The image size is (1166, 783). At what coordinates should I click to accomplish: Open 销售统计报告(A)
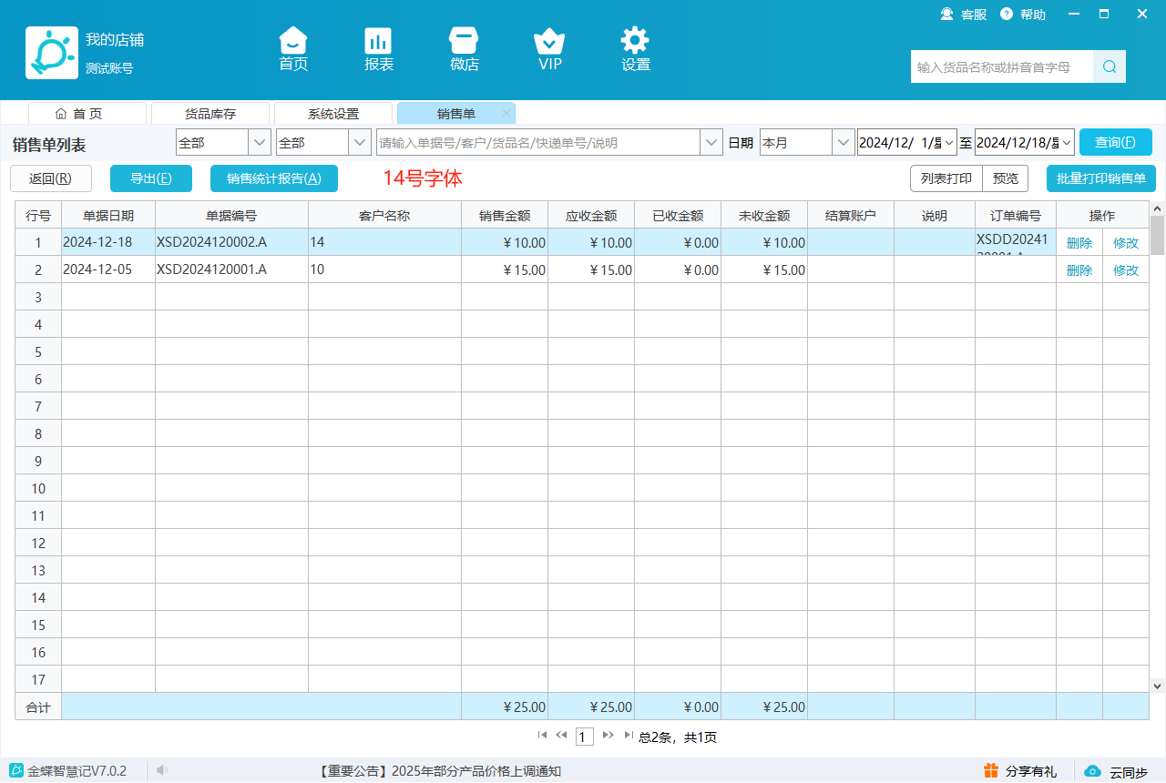pos(274,178)
